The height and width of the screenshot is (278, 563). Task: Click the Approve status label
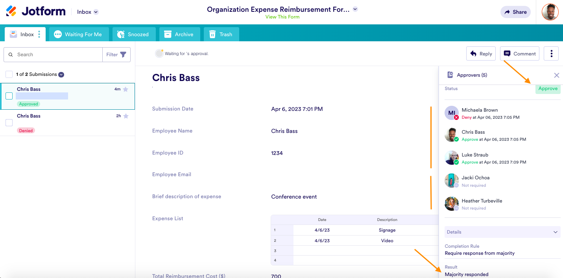click(x=548, y=88)
